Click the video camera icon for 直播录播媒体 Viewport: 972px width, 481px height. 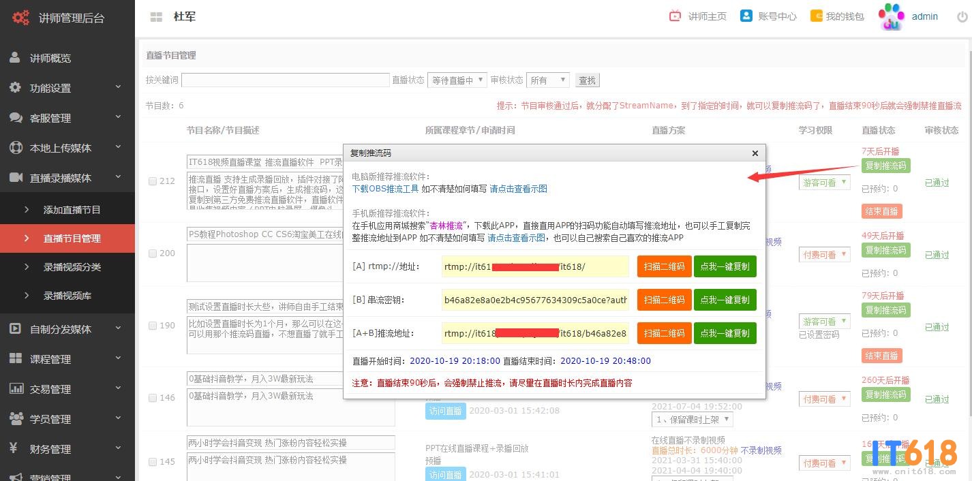coord(16,178)
